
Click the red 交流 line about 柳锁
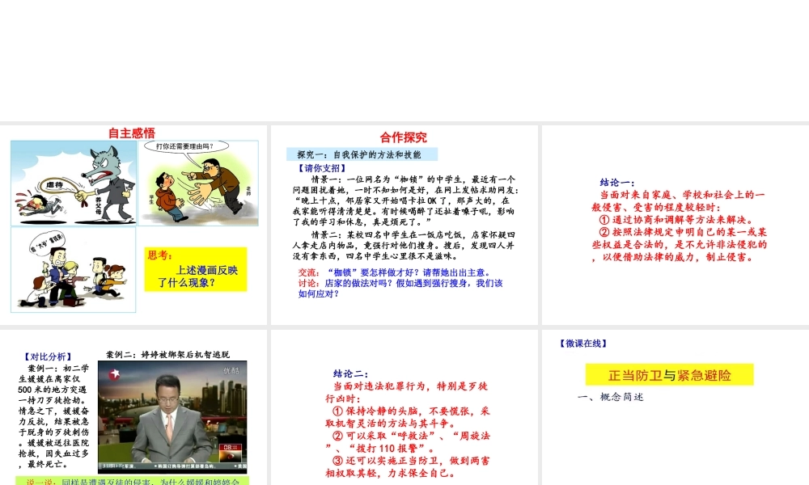[396, 272]
